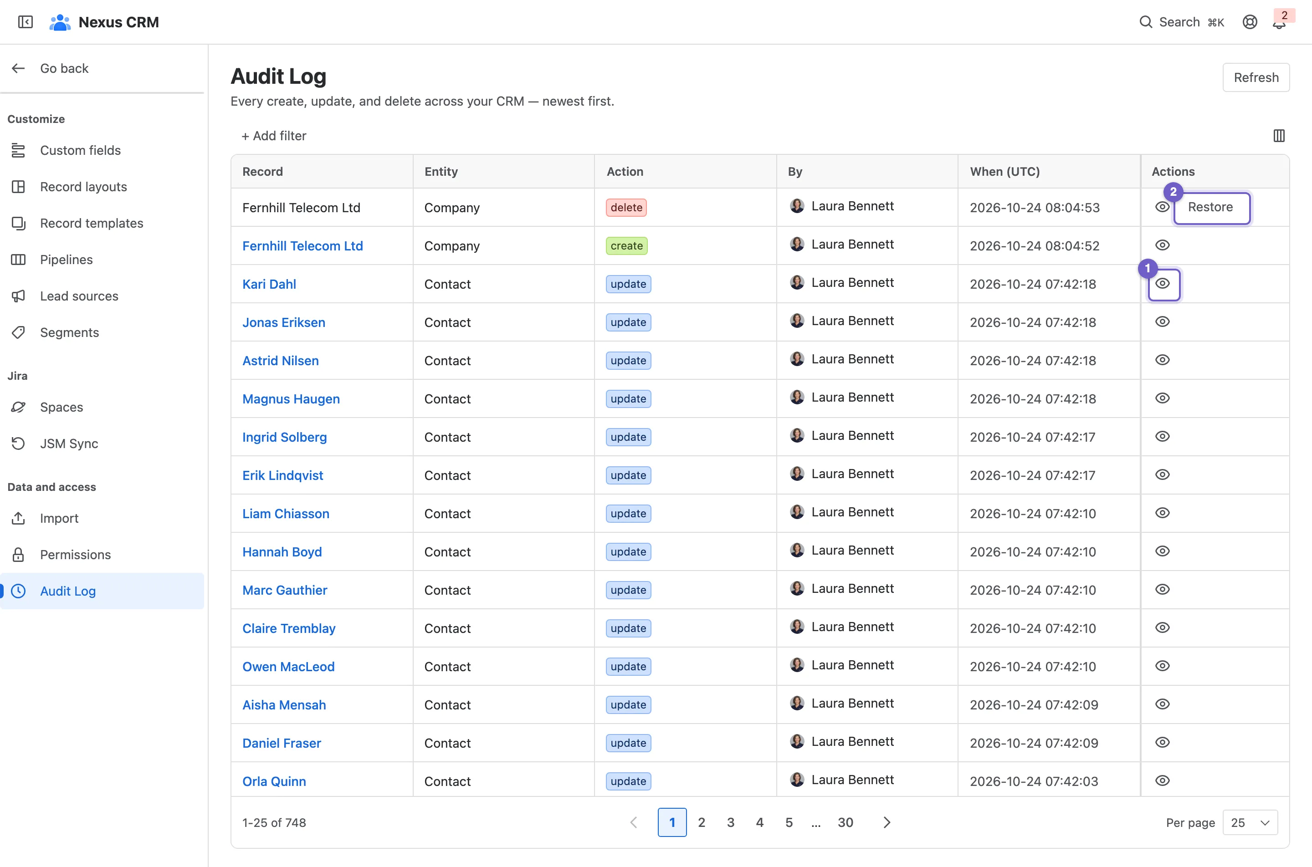Screen dimensions: 1312x867
Task: Open the Per page dropdown
Action: click(x=1250, y=823)
